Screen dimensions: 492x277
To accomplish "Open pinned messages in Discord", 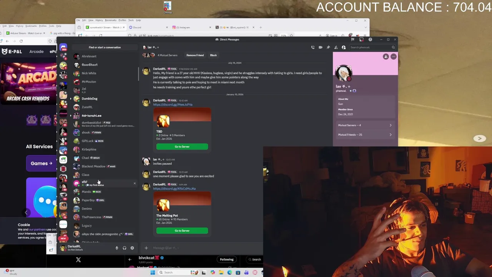I will click(x=328, y=47).
